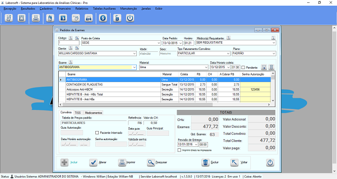Click the padlock toolbar icon
This screenshot has width=337, height=179.
click(117, 18)
